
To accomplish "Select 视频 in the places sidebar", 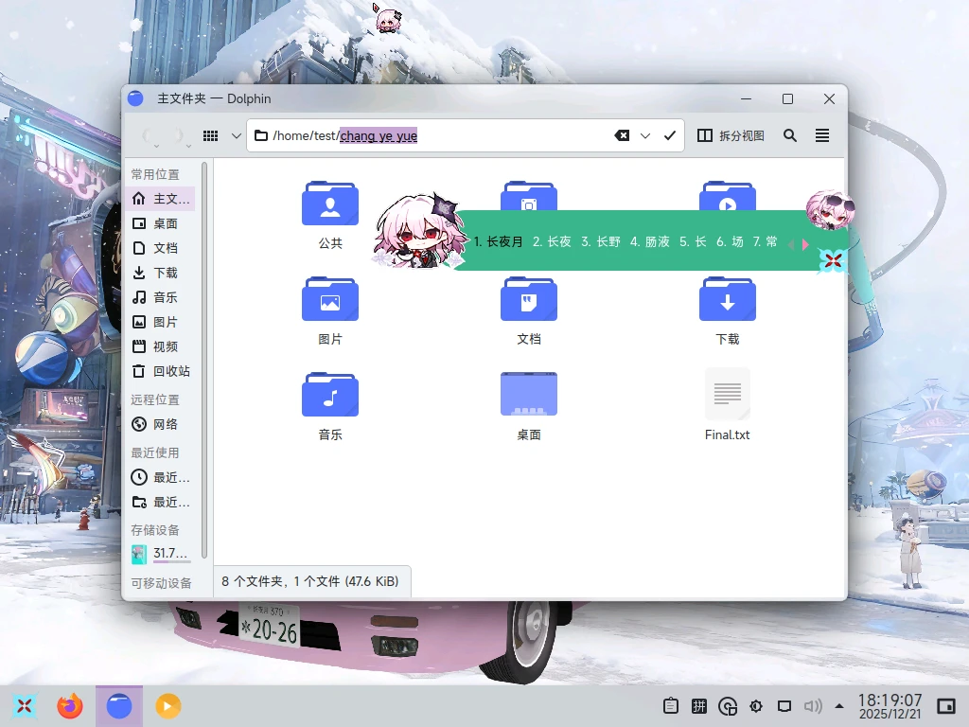I will tap(161, 346).
